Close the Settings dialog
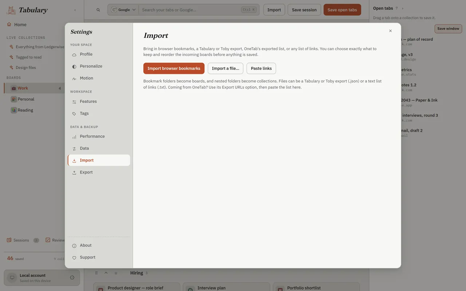 coord(390,31)
